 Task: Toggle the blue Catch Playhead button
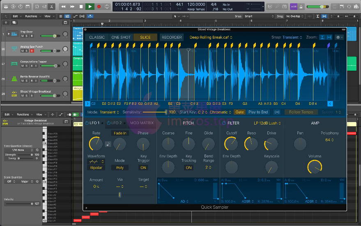tap(90, 16)
